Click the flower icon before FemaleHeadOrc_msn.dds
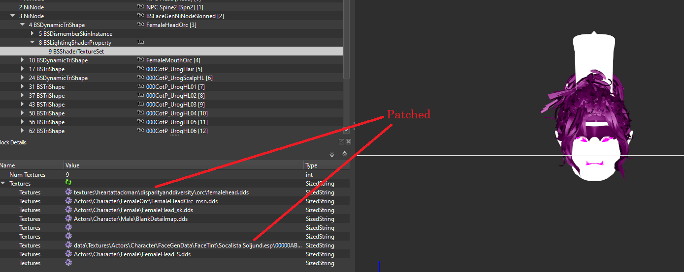Viewport: 684px width, 272px height. tap(68, 201)
